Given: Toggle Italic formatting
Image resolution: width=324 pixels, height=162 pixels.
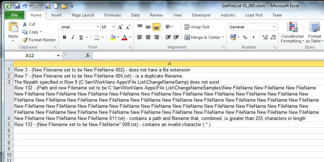Looking at the screenshot, I should point(73,37).
